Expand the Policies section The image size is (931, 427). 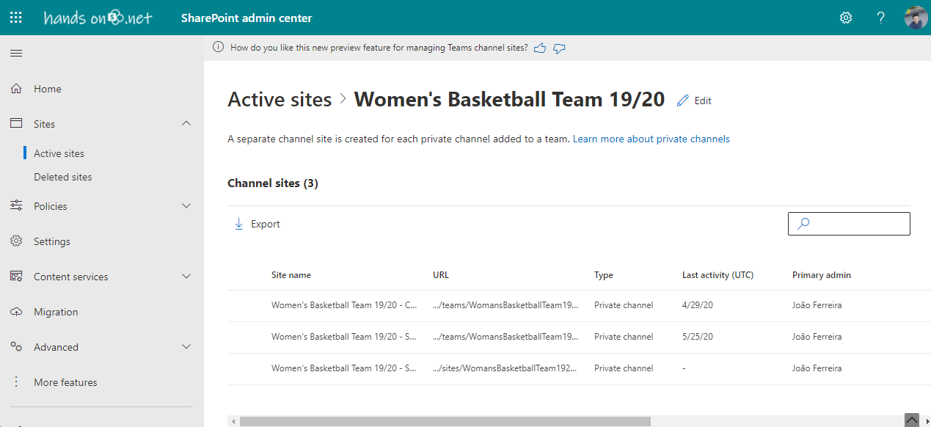pyautogui.click(x=186, y=206)
